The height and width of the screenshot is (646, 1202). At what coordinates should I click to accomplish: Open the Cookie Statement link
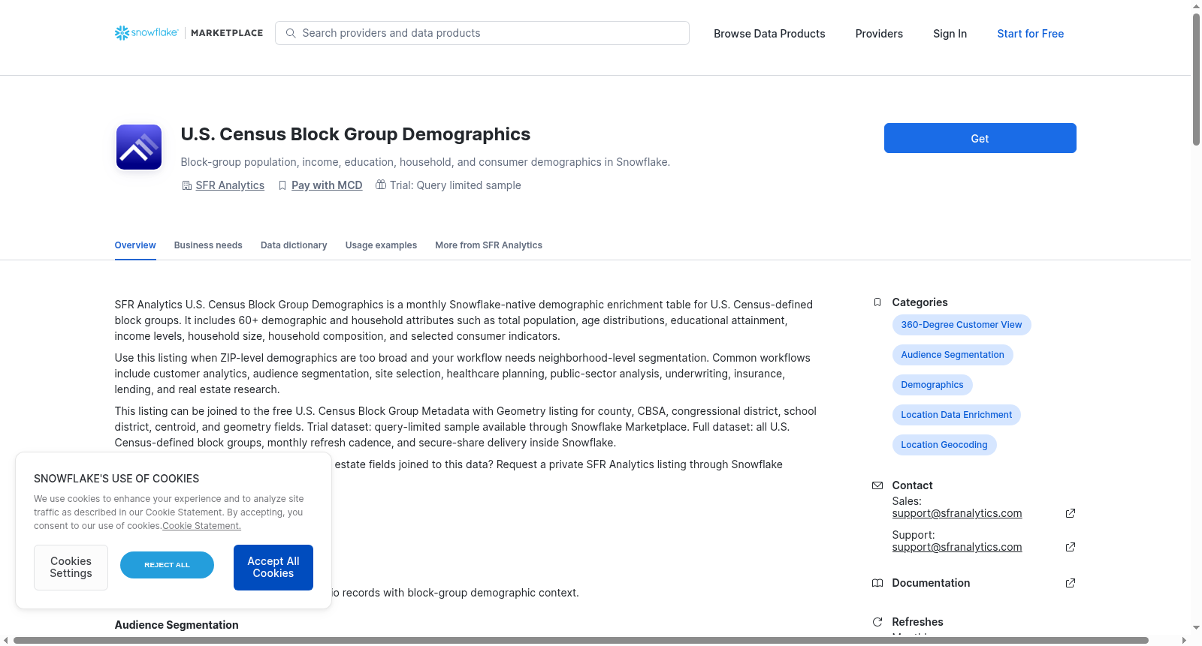201,526
